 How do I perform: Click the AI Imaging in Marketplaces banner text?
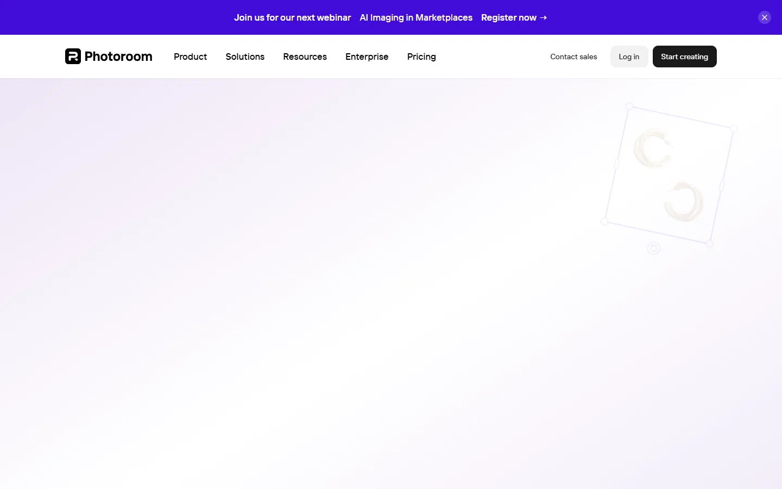(x=416, y=17)
